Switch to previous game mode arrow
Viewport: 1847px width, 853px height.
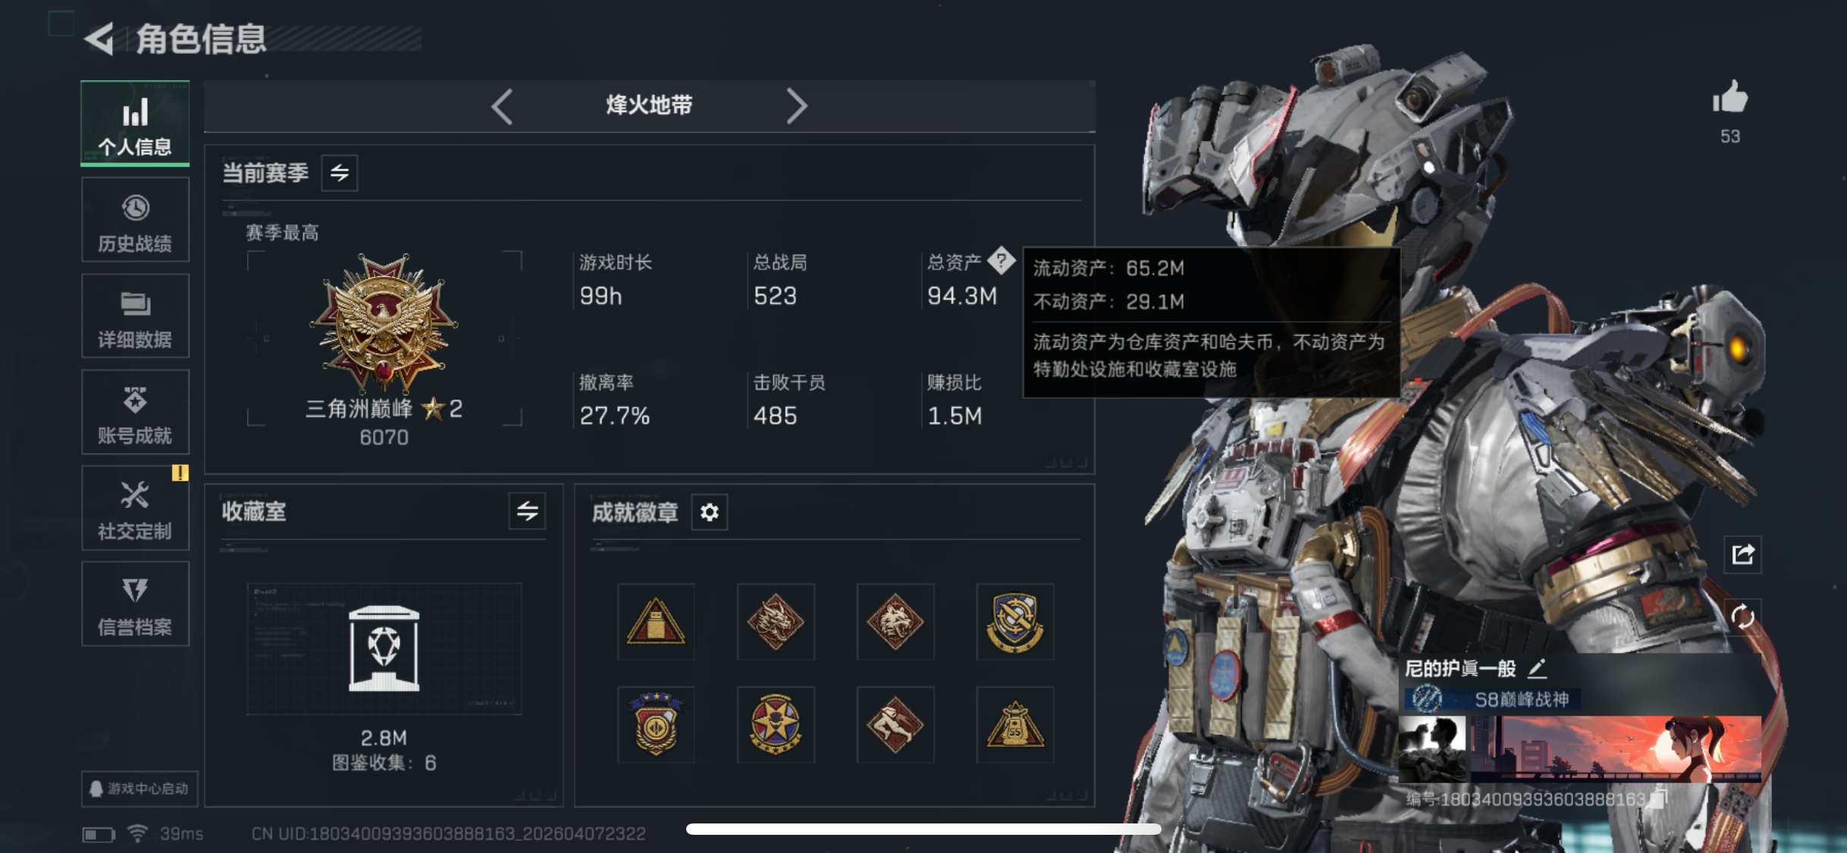(x=502, y=106)
